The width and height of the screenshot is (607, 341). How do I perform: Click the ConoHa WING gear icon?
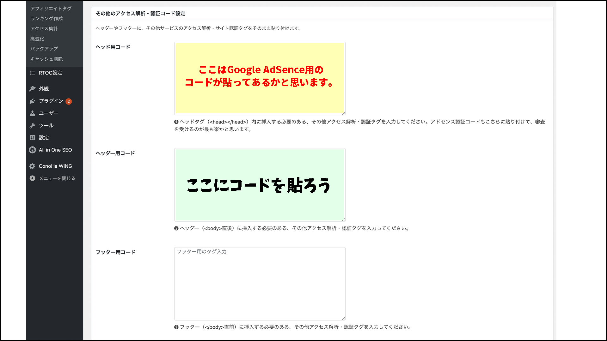[32, 166]
